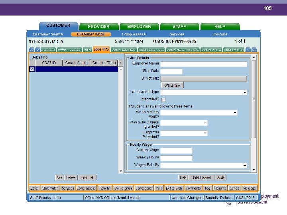Click Job Details vertical scrollbar down arrow
Screen dimensions: 287x215
click(254, 170)
